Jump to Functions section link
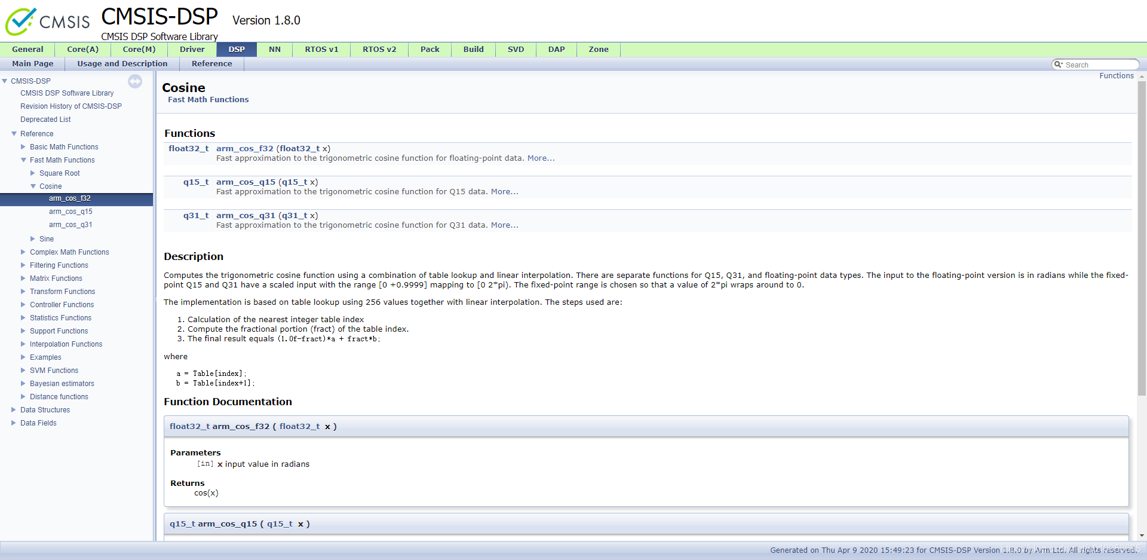This screenshot has height=560, width=1147. [x=1117, y=76]
